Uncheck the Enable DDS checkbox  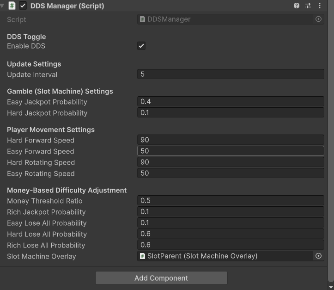(x=141, y=46)
